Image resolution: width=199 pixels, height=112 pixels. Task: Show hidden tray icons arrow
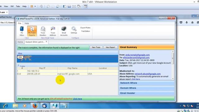pos(180,106)
